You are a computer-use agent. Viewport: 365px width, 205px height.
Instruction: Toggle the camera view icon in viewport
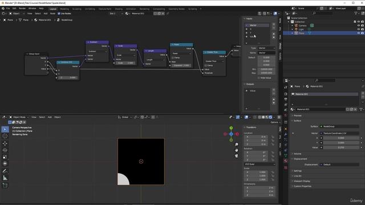pyautogui.click(x=237, y=155)
